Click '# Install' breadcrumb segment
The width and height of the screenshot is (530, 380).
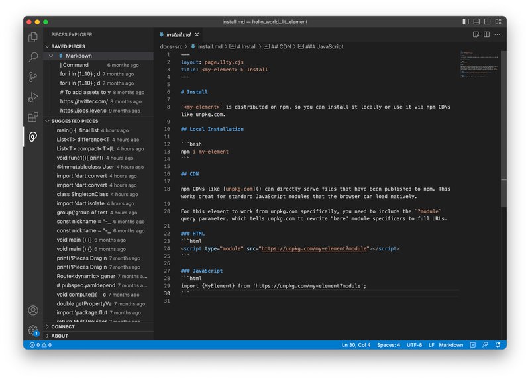coord(243,46)
